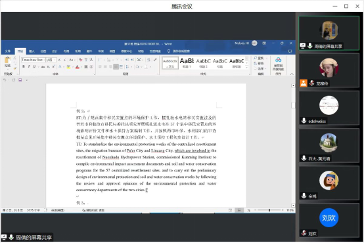Click the Text Highlight Color marker icon
This screenshot has height=243, width=364.
[68, 67]
